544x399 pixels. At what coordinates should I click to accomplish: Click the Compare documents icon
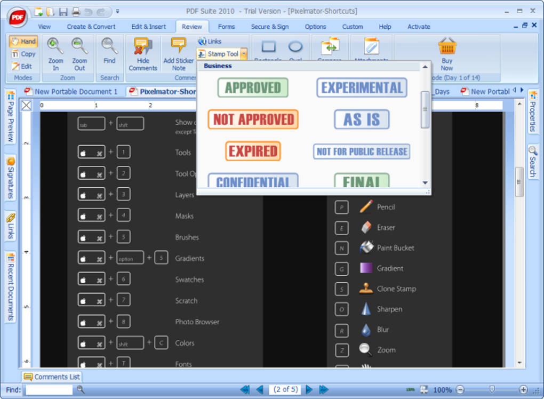[330, 47]
